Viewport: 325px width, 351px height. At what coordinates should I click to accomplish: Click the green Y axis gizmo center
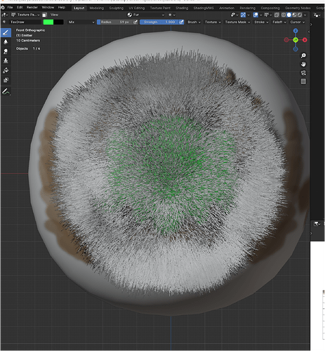click(296, 40)
